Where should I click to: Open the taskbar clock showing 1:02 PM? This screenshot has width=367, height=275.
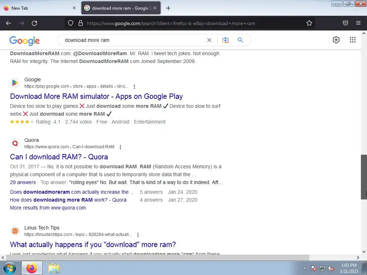pyautogui.click(x=349, y=268)
